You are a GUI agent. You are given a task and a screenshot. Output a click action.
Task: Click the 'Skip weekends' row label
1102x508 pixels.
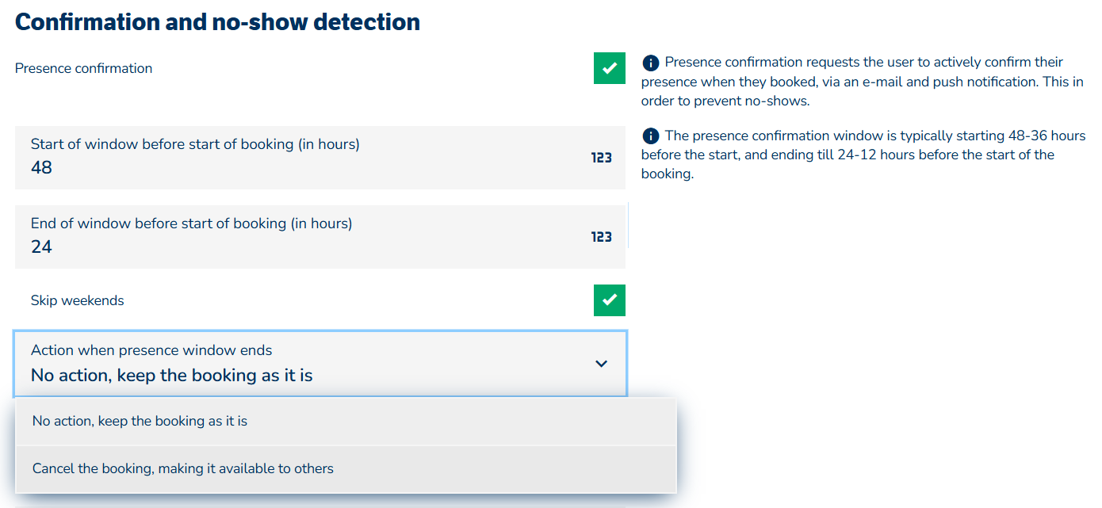coord(77,301)
